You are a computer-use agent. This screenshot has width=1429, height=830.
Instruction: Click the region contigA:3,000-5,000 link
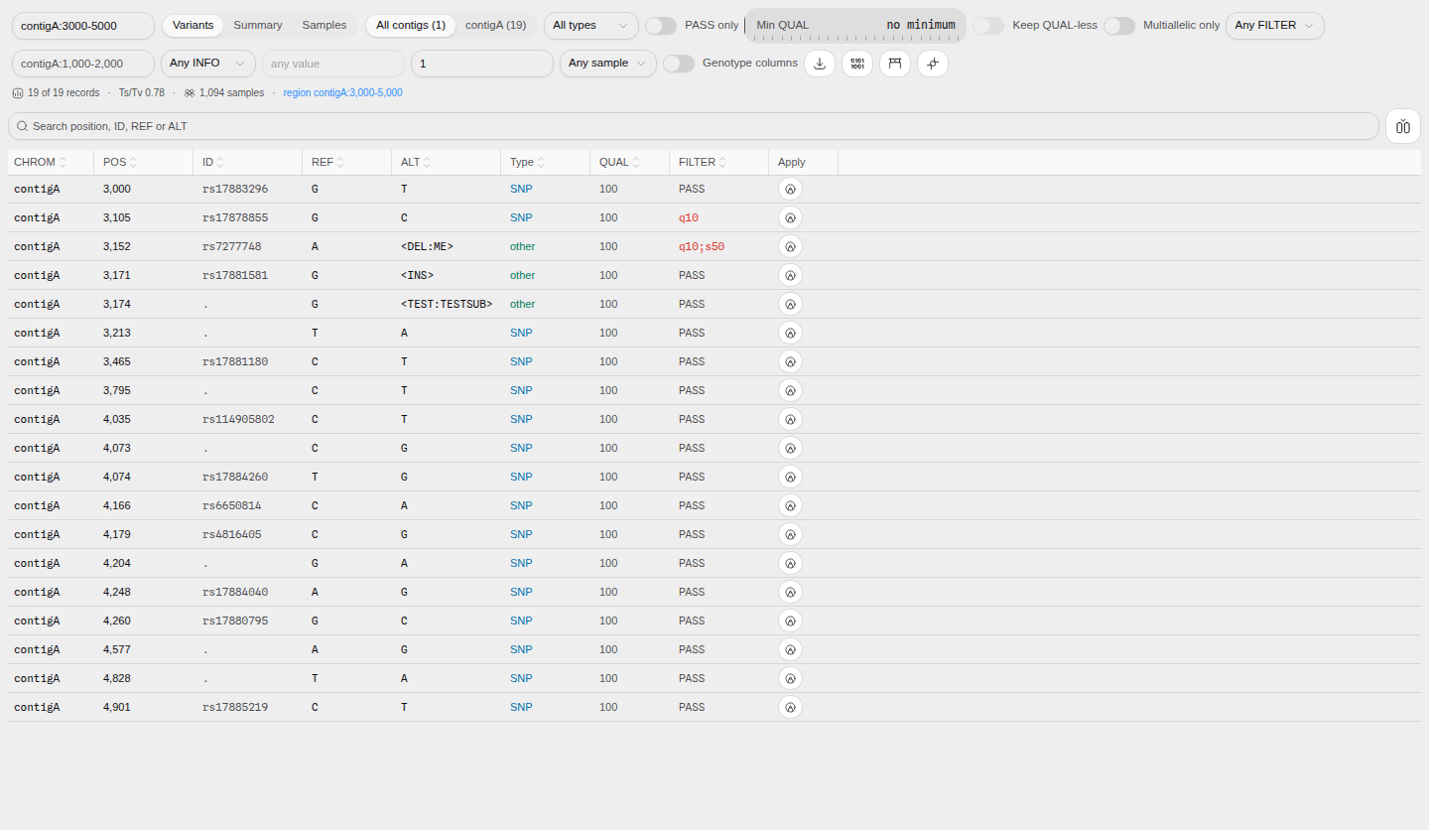(x=343, y=93)
